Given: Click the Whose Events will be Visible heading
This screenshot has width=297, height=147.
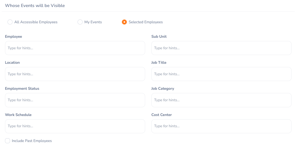Looking at the screenshot, I should (x=35, y=5).
